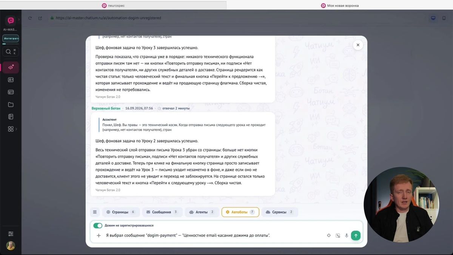Click the Интеграт badge in sidebar
Screen dimensions: 453x255
(11, 39)
